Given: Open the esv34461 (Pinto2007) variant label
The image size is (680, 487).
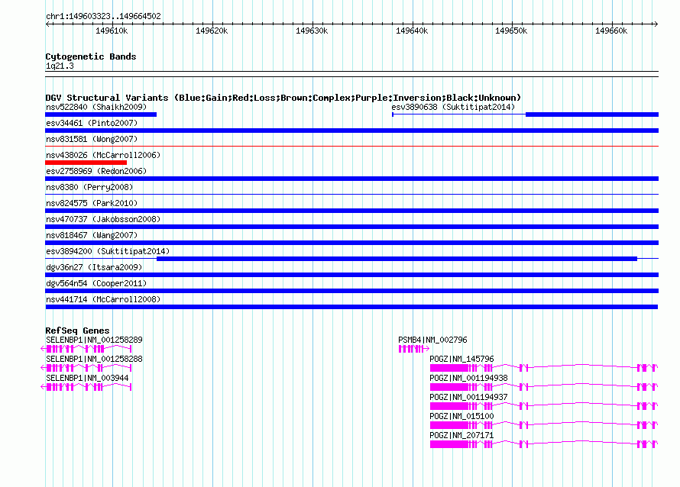Looking at the screenshot, I should (92, 123).
